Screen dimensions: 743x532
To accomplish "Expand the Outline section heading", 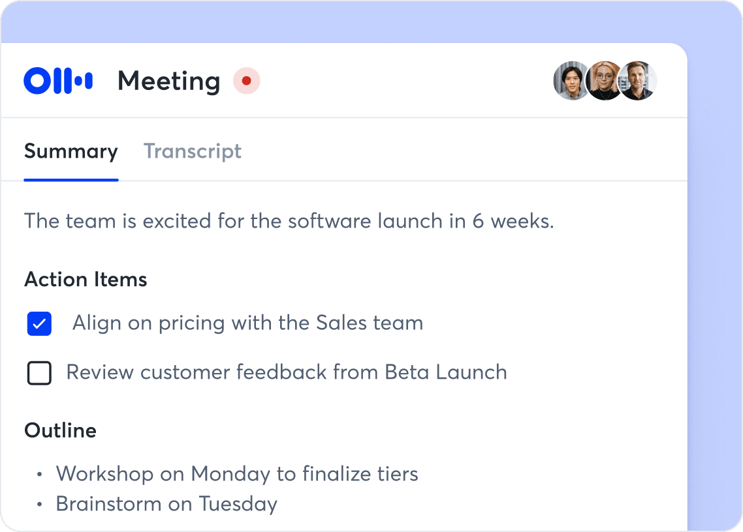I will [60, 430].
